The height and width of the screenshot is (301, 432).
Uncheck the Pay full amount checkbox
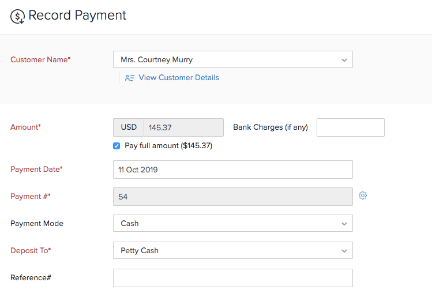[117, 146]
